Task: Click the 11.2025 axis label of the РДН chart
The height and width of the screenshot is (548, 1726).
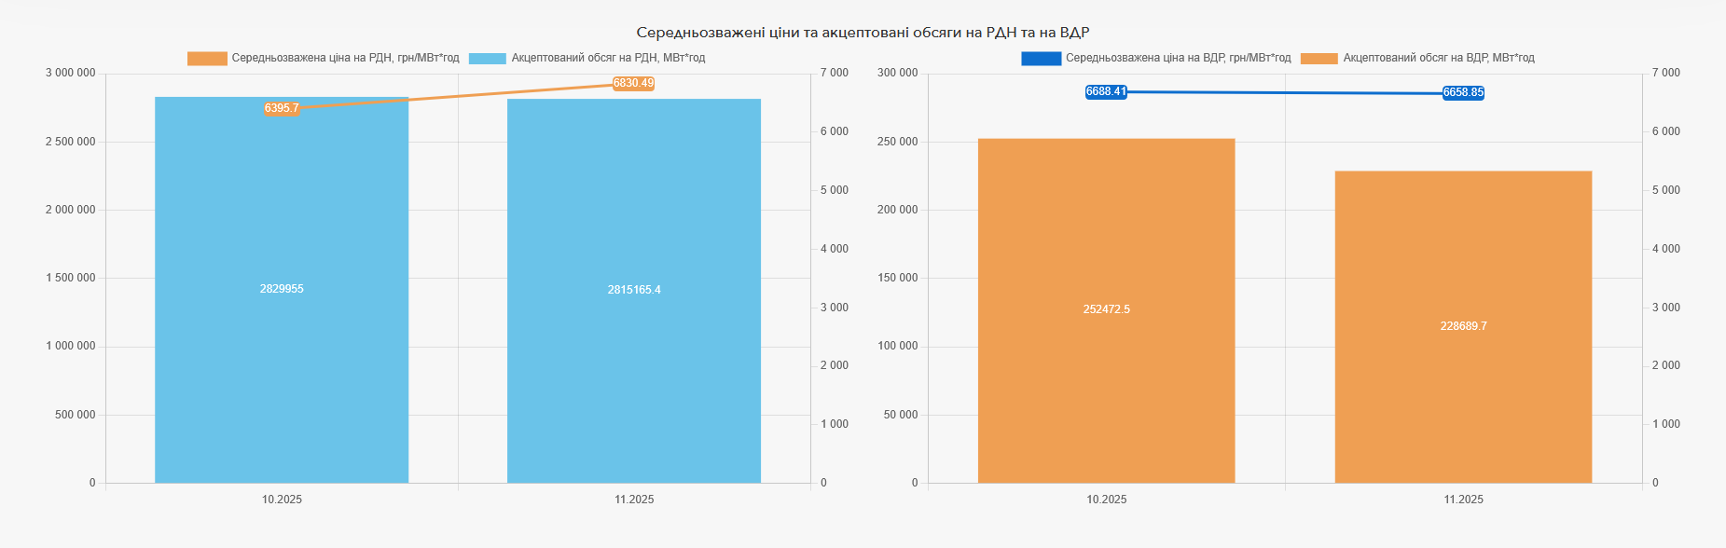Action: click(x=634, y=500)
